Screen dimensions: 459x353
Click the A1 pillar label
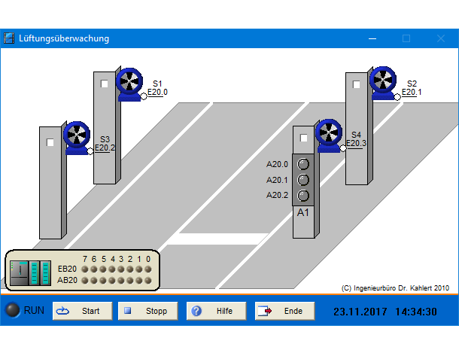[x=303, y=212]
